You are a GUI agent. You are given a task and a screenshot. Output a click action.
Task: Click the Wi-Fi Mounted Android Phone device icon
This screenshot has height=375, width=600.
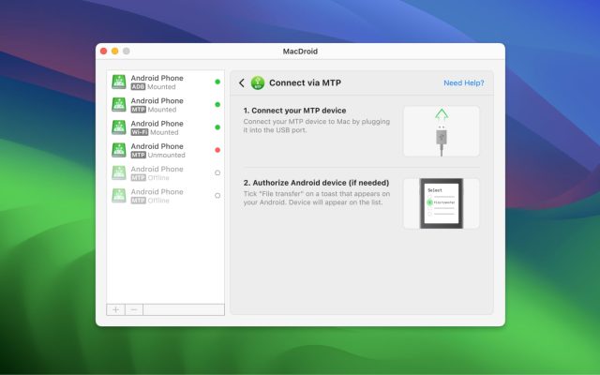click(119, 127)
